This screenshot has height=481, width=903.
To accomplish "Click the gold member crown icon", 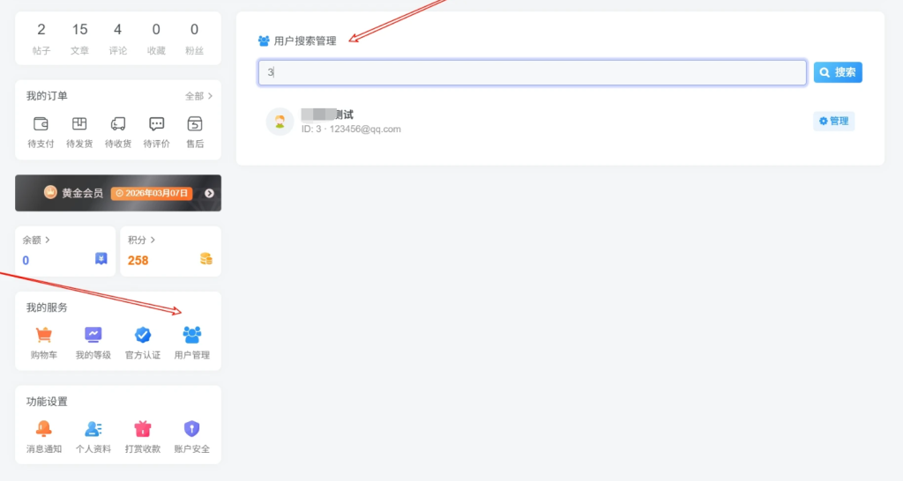I will (50, 192).
